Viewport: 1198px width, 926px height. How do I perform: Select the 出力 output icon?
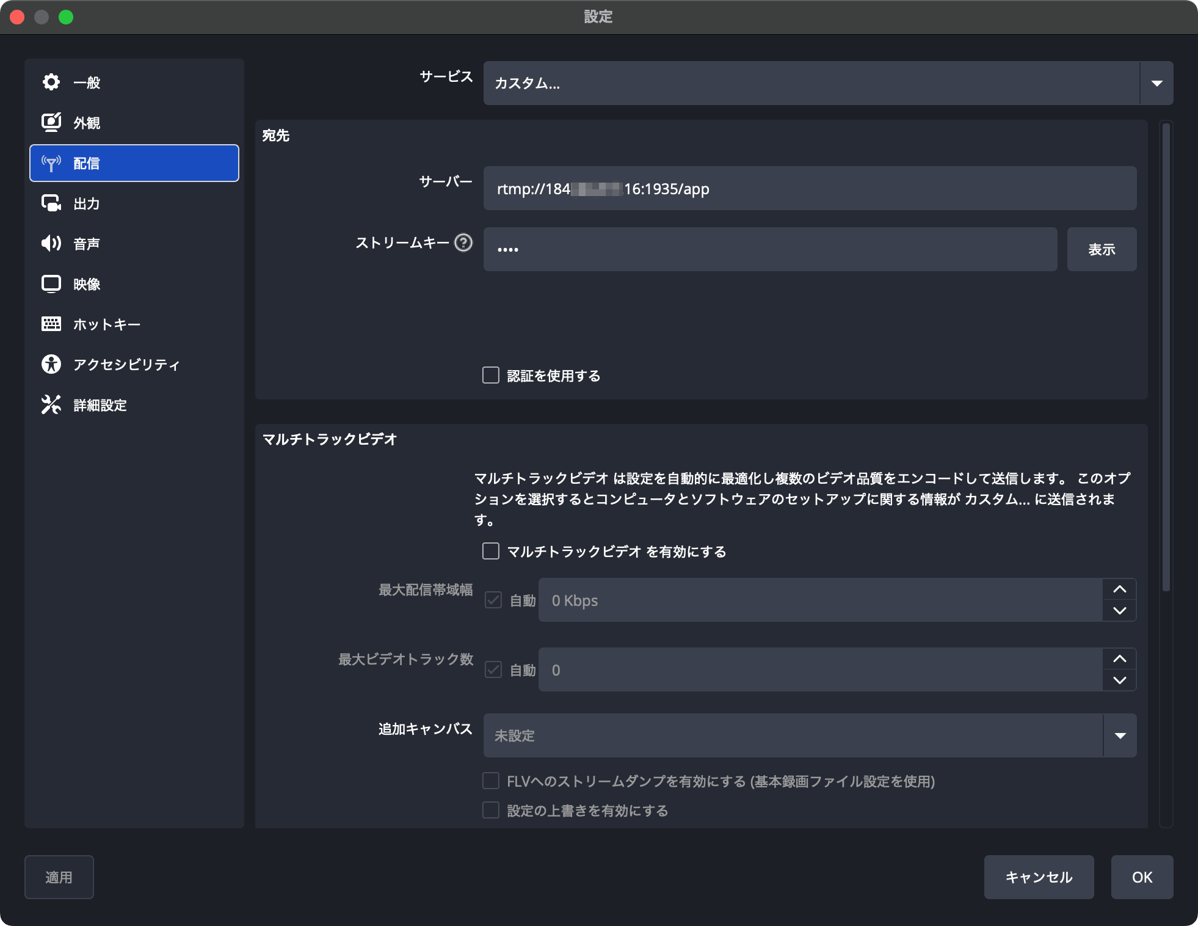click(51, 203)
